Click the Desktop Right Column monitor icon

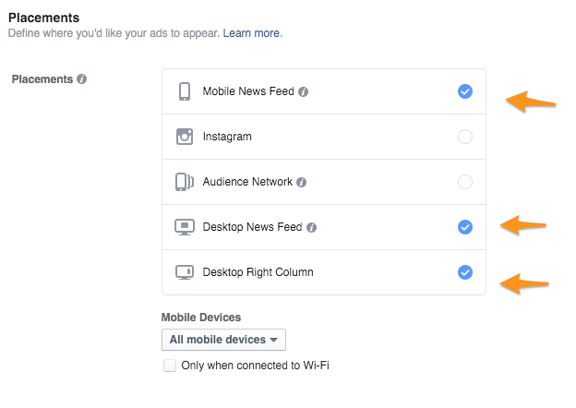pos(185,272)
